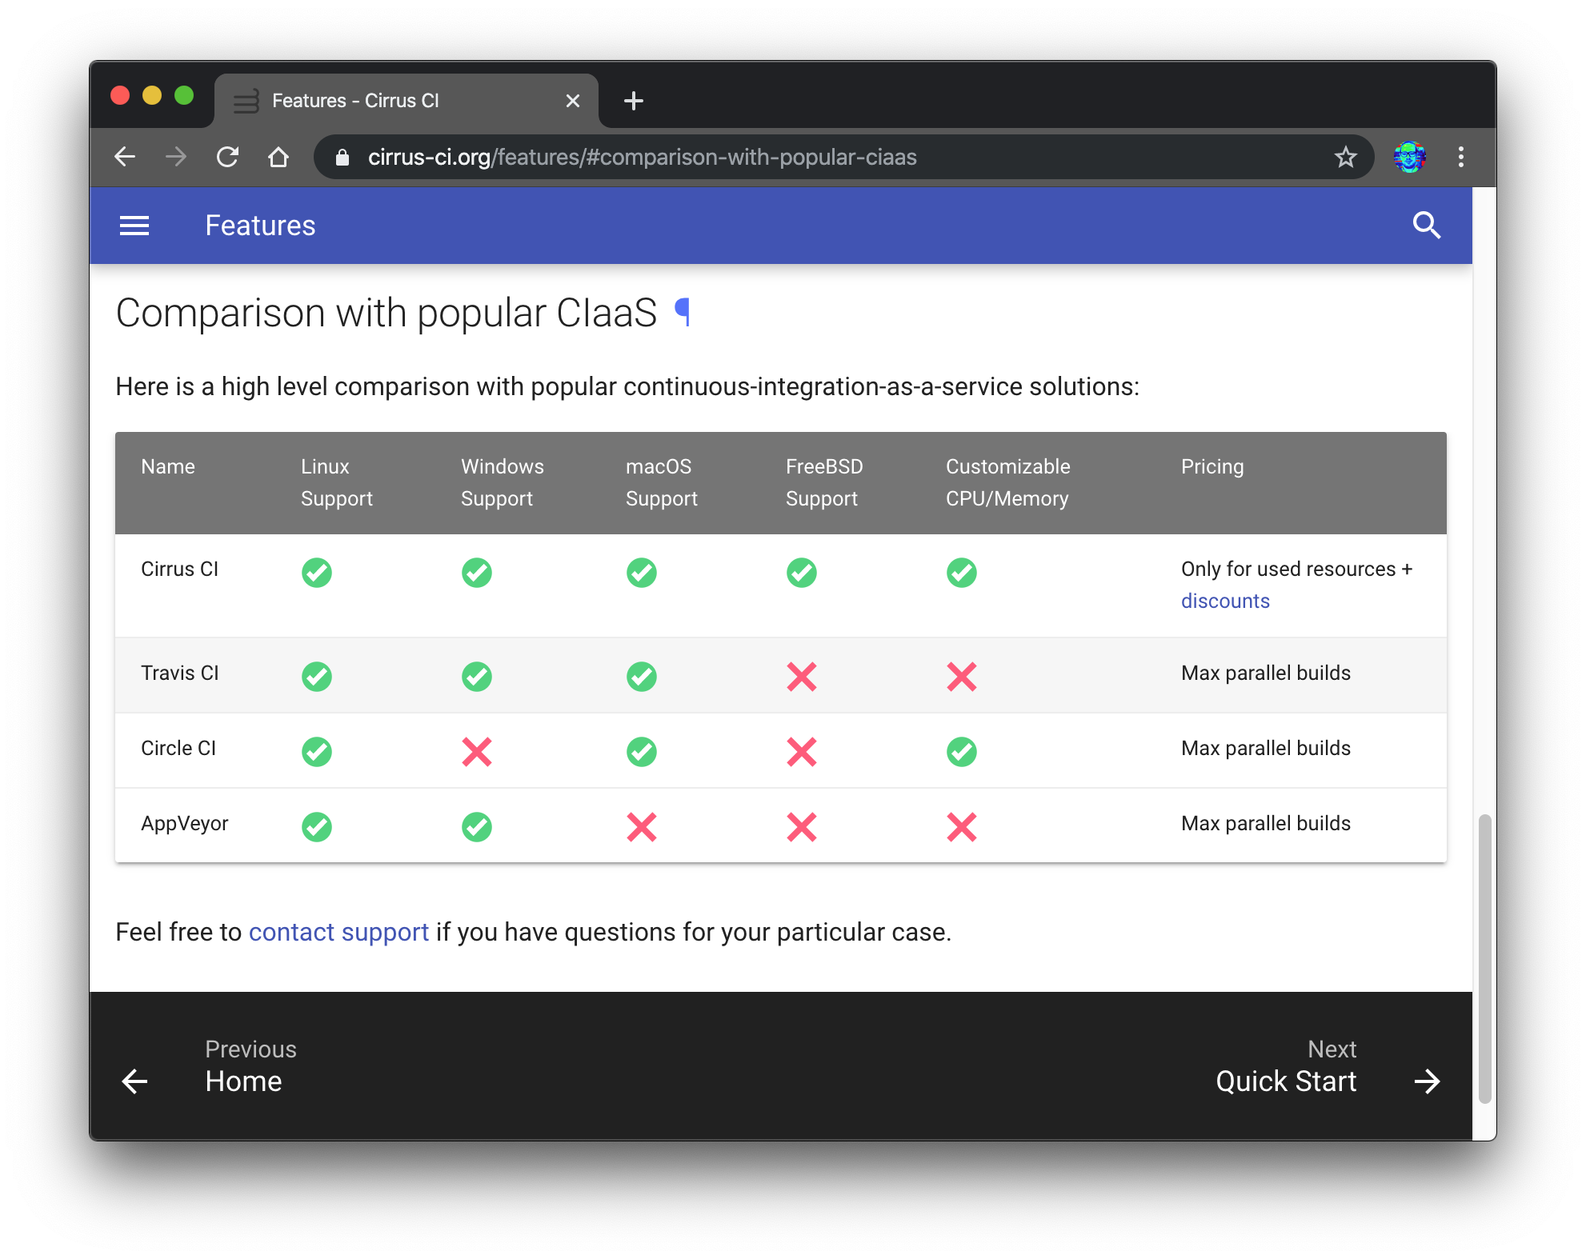This screenshot has width=1586, height=1259.
Task: Open the navigation hamburger menu
Action: point(134,226)
